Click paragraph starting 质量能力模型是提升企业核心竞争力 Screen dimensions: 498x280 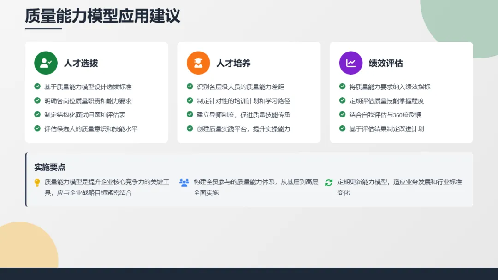[107, 187]
